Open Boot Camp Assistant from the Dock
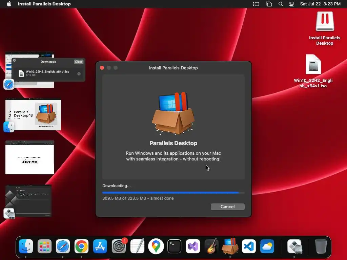The height and width of the screenshot is (260, 347). (294, 246)
